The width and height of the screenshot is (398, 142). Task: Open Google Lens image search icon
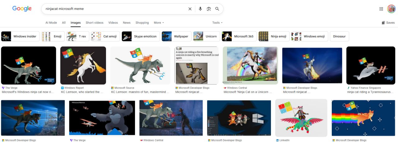(x=209, y=9)
